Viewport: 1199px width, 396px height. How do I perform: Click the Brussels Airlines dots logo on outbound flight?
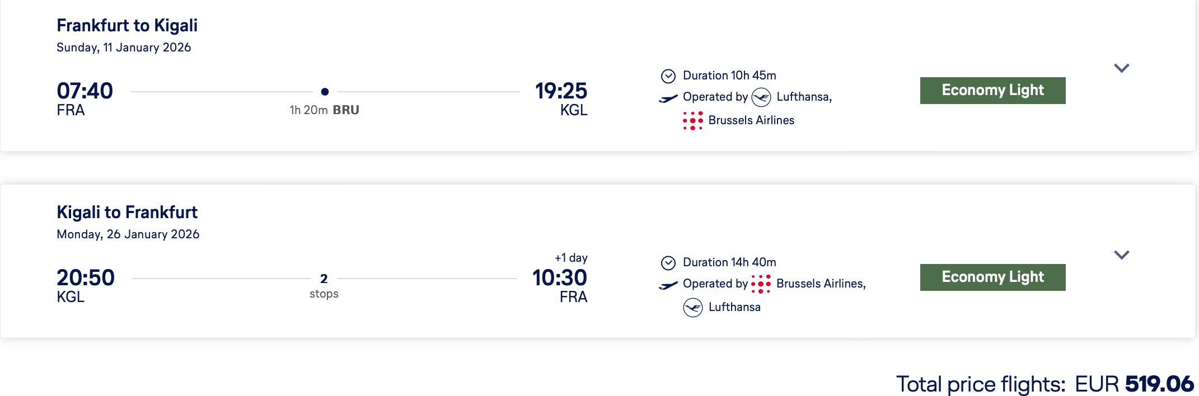coord(692,120)
